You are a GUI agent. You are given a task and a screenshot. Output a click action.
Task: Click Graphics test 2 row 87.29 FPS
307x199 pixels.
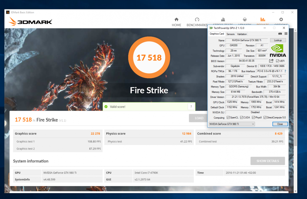pos(58,148)
